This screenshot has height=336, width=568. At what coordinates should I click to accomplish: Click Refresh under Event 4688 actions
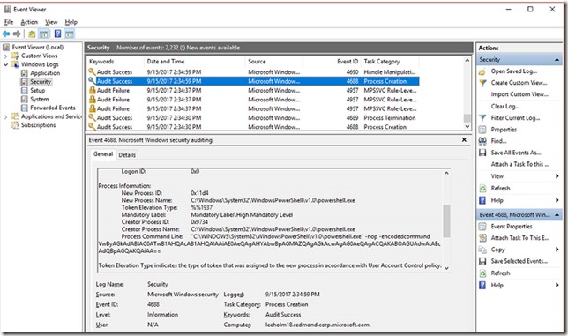click(x=500, y=273)
